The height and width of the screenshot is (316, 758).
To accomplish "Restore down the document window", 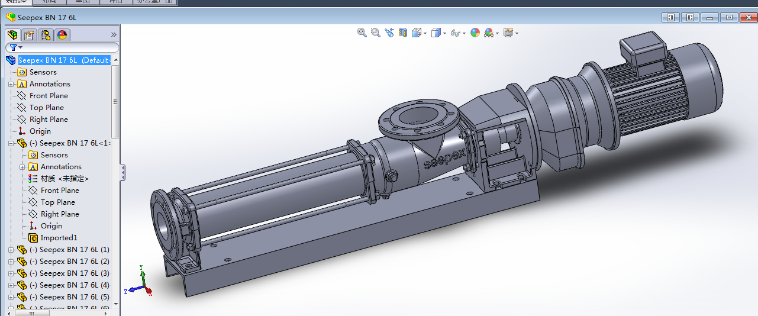I will coord(730,18).
